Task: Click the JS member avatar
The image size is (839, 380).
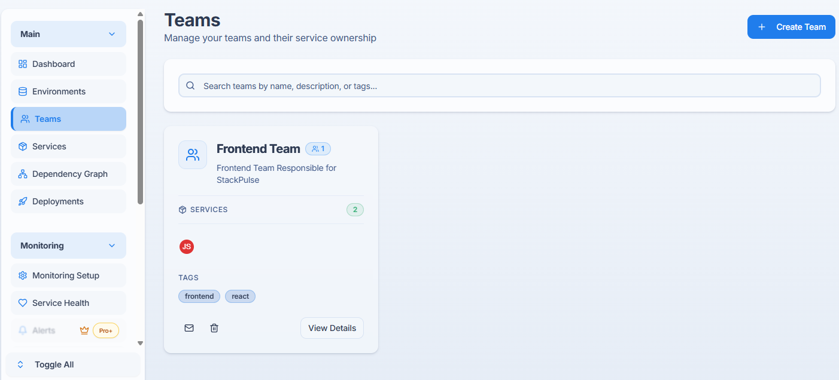Action: [187, 247]
